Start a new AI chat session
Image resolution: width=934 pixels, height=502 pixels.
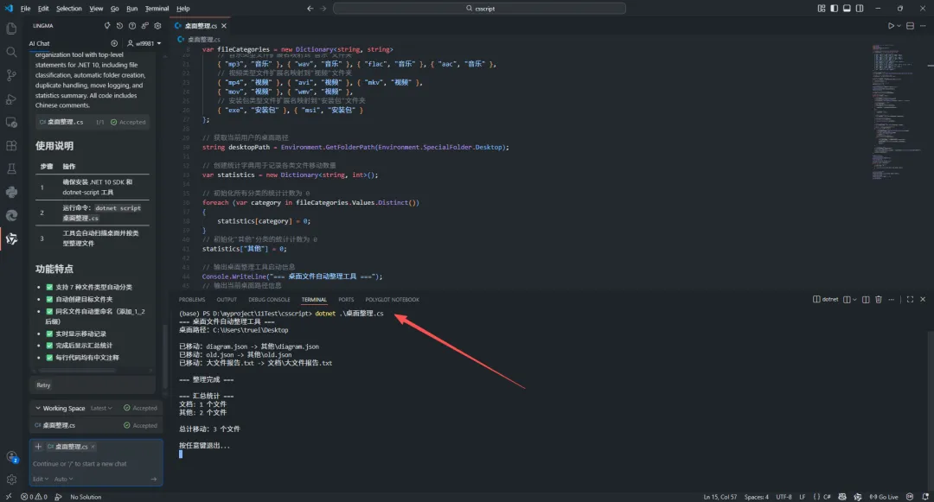(114, 43)
